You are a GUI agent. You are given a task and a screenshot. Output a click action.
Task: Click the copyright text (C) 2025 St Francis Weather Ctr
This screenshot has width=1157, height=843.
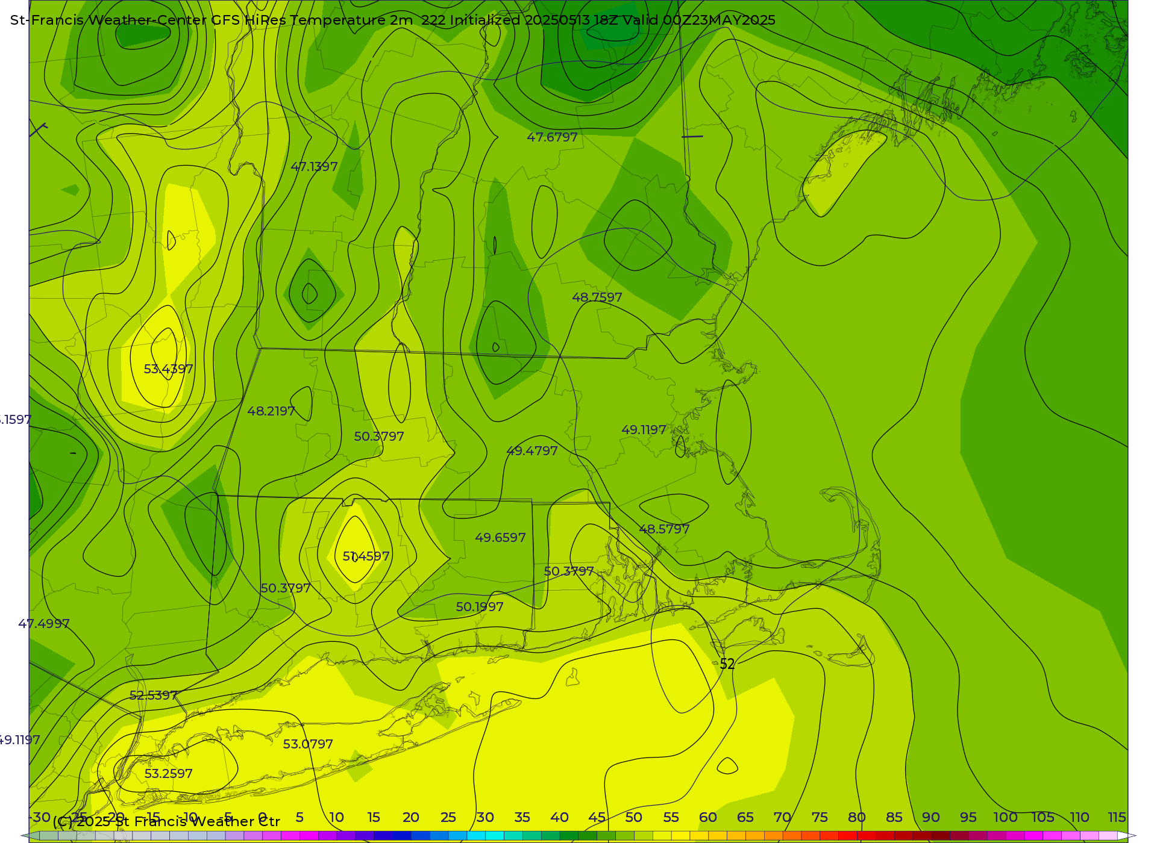click(x=166, y=822)
